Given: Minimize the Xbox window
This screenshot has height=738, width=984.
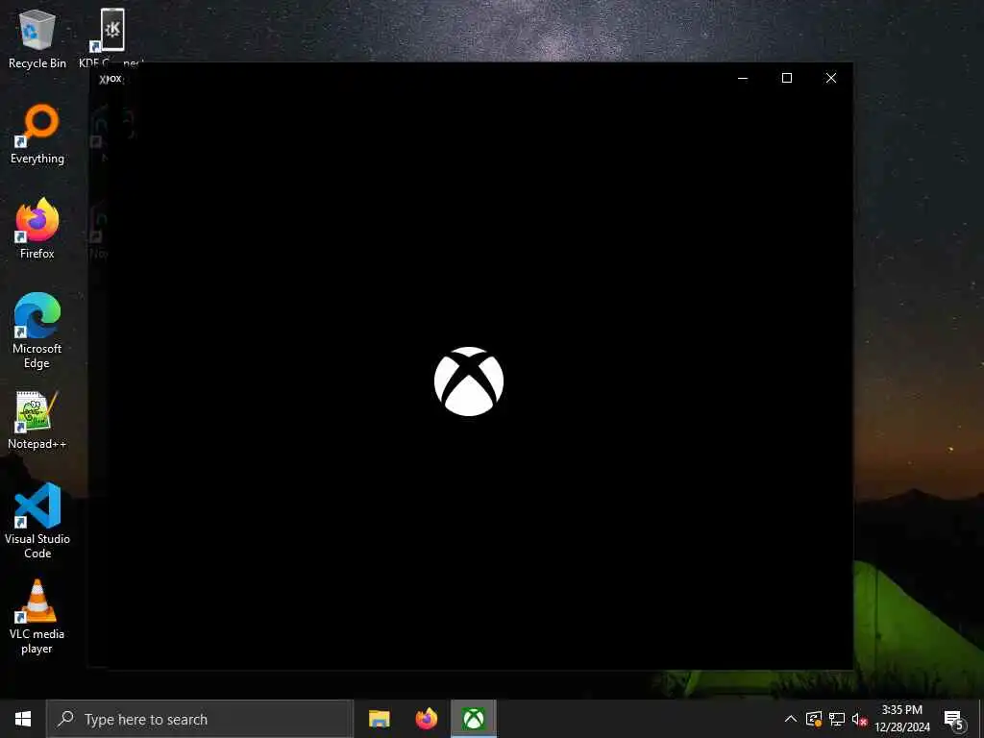Looking at the screenshot, I should tap(743, 78).
